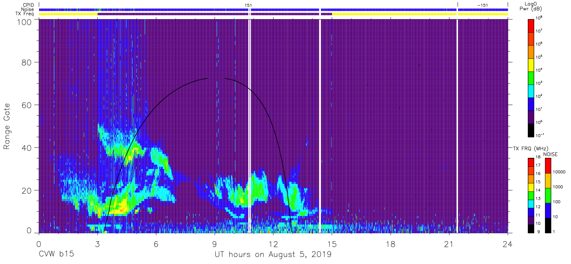Click the 'Range Gate' y-axis title

coord(7,127)
